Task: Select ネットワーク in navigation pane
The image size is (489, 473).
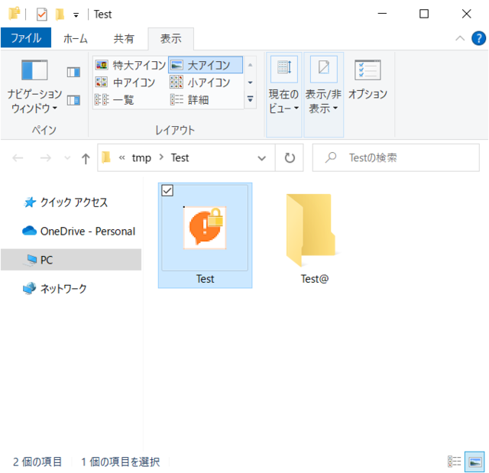Action: [x=55, y=288]
